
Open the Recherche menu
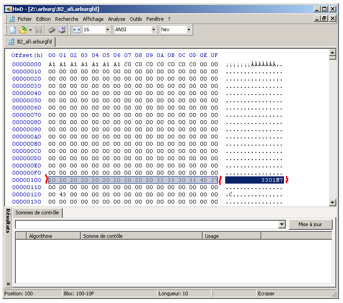pyautogui.click(x=66, y=19)
